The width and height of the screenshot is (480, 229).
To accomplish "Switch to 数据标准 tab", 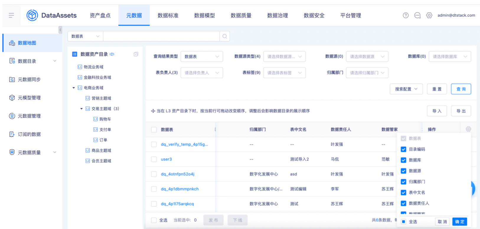I will tap(168, 15).
